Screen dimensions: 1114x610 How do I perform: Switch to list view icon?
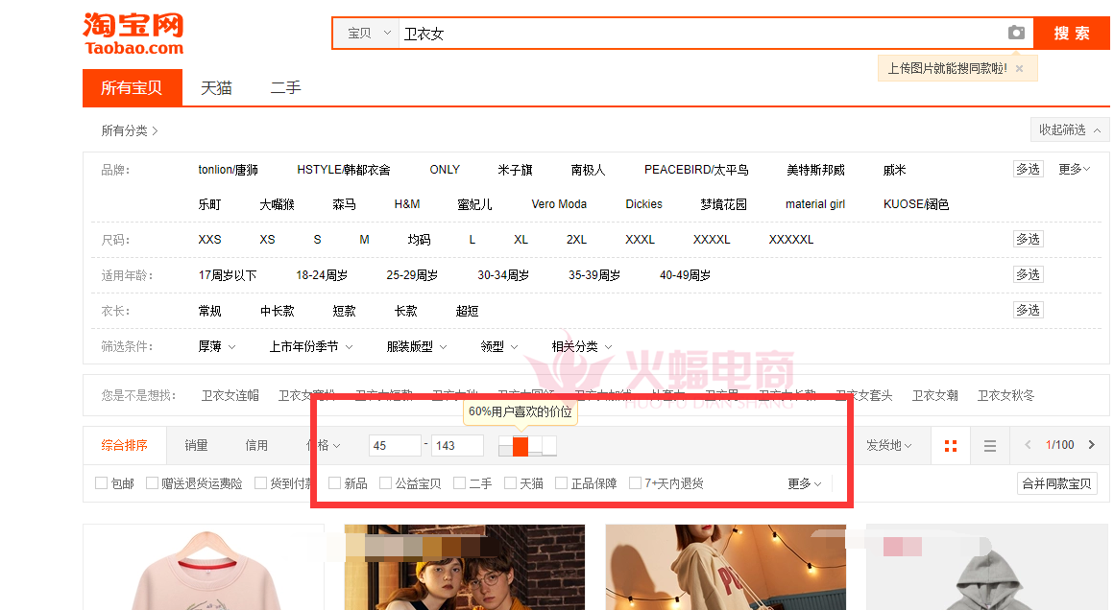click(x=990, y=445)
